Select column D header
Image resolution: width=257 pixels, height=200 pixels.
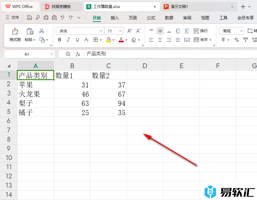tap(145, 66)
